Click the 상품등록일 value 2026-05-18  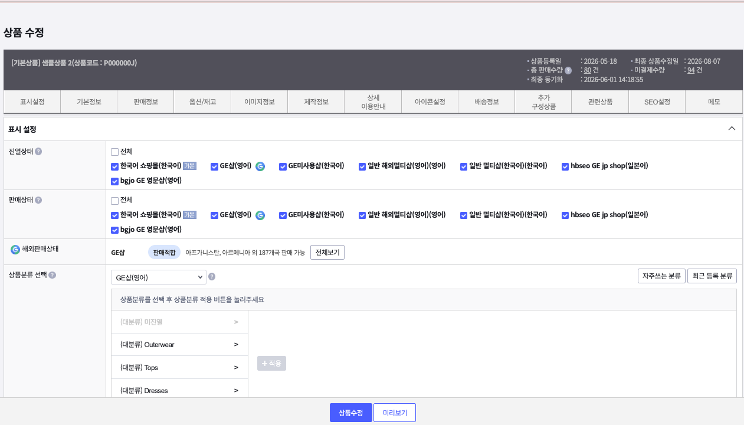[x=600, y=61]
